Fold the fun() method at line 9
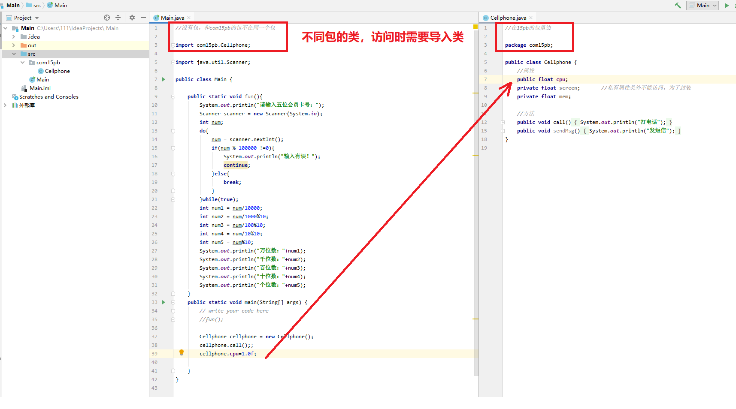This screenshot has height=409, width=736. tap(173, 96)
